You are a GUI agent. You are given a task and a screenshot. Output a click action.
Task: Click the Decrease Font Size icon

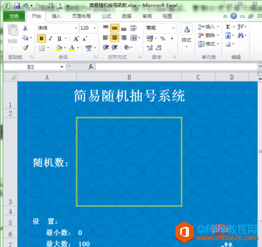click(x=85, y=38)
